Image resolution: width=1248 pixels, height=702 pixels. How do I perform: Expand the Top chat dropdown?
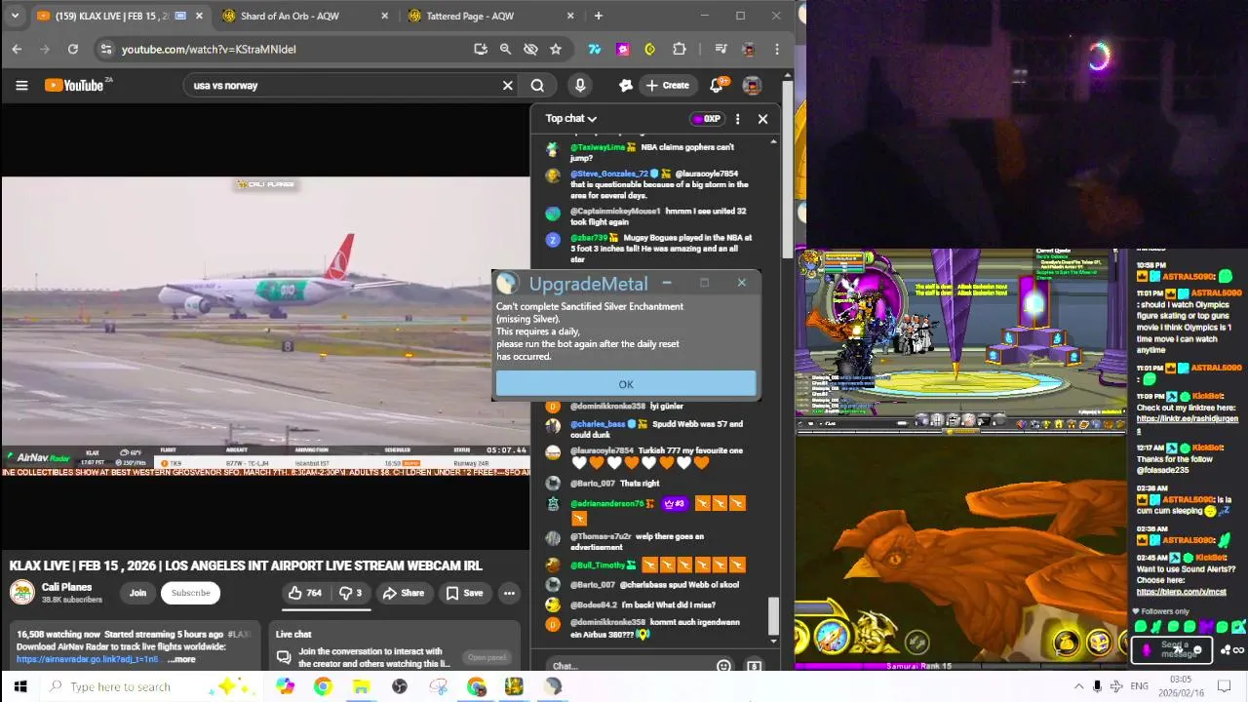pos(571,119)
